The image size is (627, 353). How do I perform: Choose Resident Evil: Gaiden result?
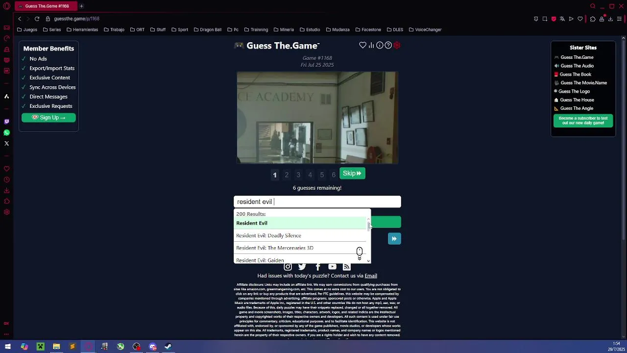coord(300,260)
